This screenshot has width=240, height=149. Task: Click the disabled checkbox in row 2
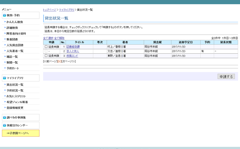tap(46, 51)
